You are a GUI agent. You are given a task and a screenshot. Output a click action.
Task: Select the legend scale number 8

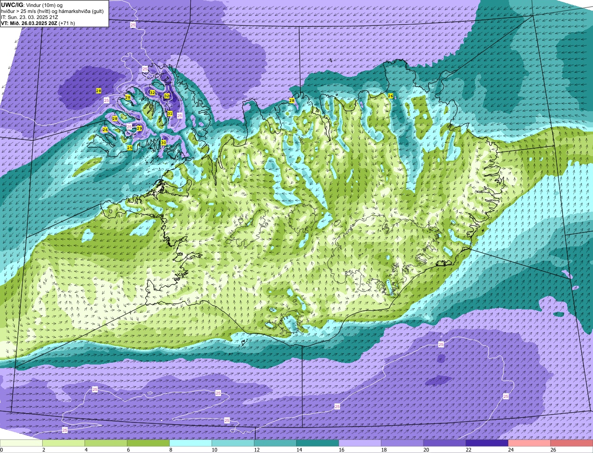[170, 450]
